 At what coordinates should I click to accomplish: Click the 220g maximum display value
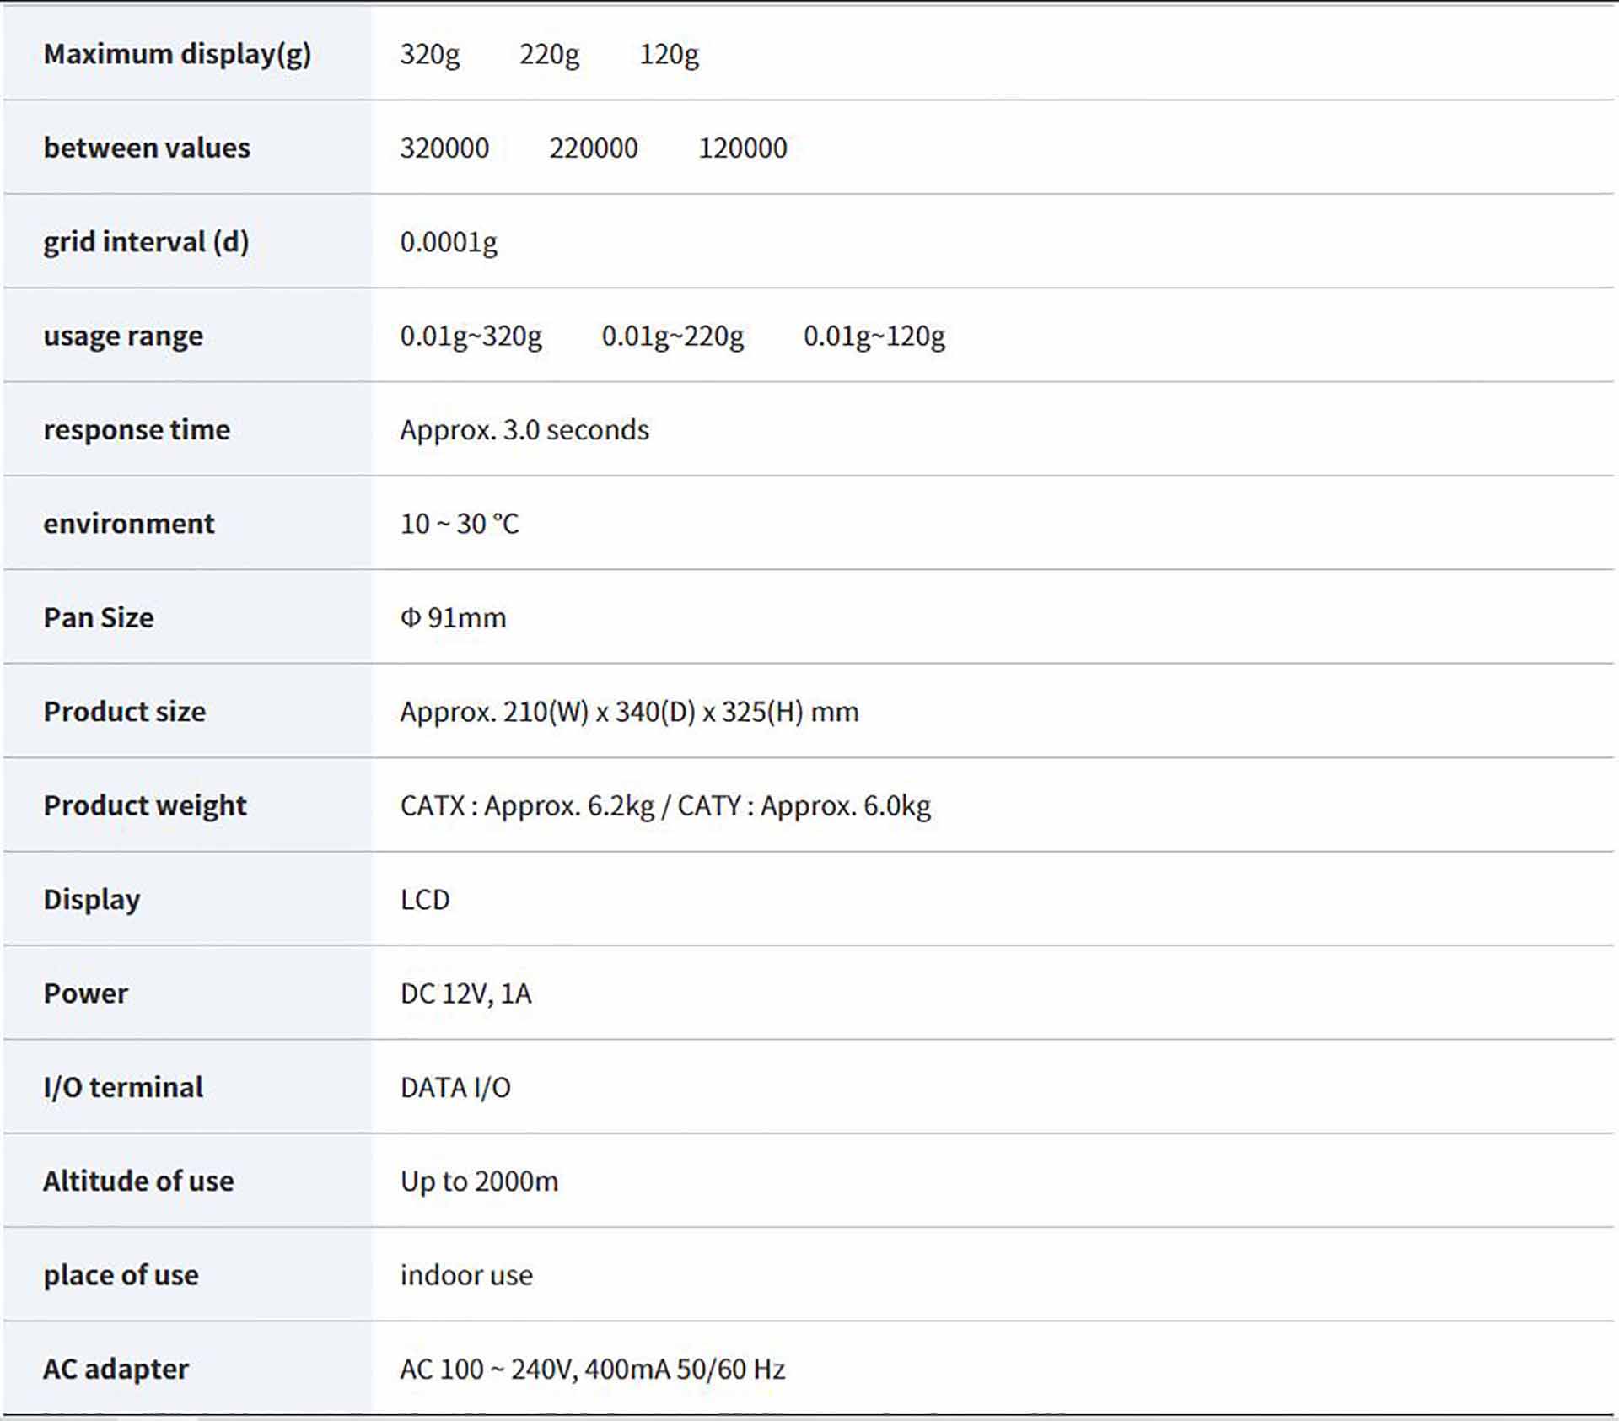pos(549,54)
